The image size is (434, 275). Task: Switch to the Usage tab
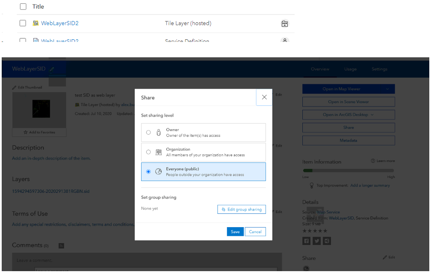coord(351,69)
